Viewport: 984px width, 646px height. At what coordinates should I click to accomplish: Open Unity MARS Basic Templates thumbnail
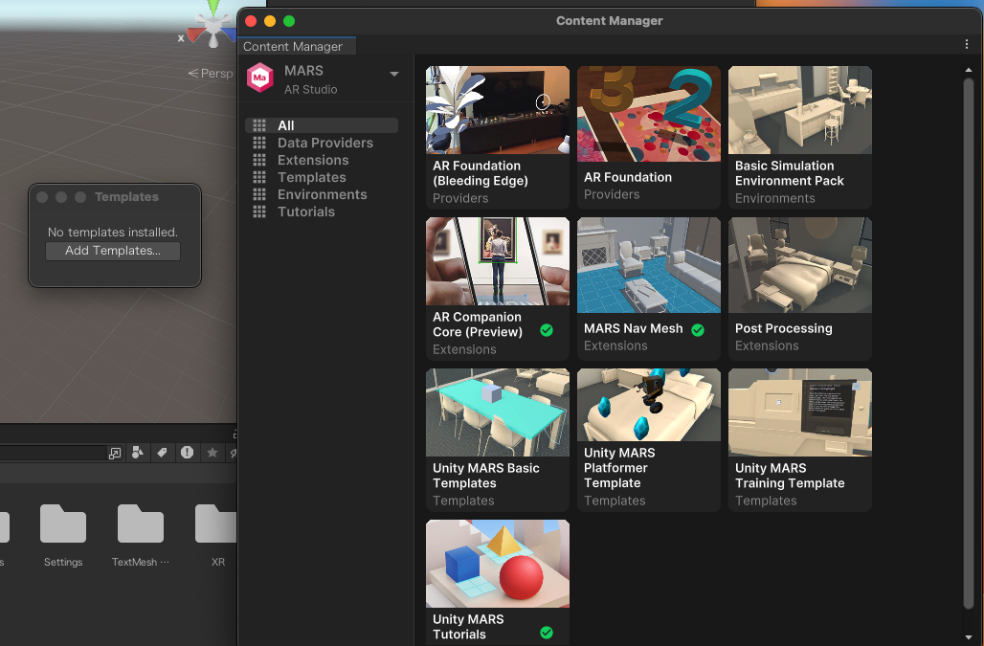498,412
